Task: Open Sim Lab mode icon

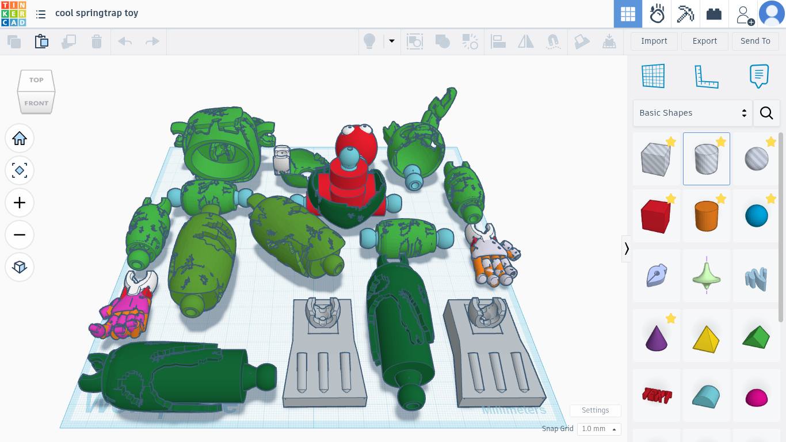Action: point(657,14)
